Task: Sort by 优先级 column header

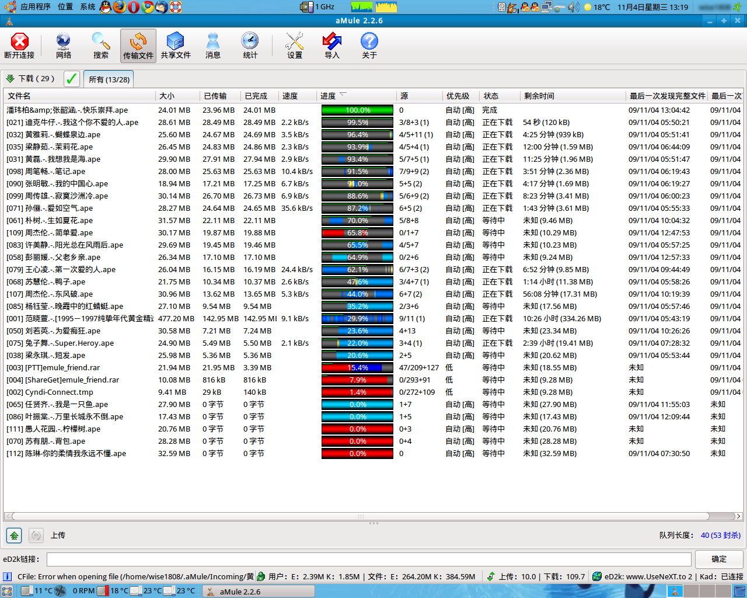Action: coord(461,96)
